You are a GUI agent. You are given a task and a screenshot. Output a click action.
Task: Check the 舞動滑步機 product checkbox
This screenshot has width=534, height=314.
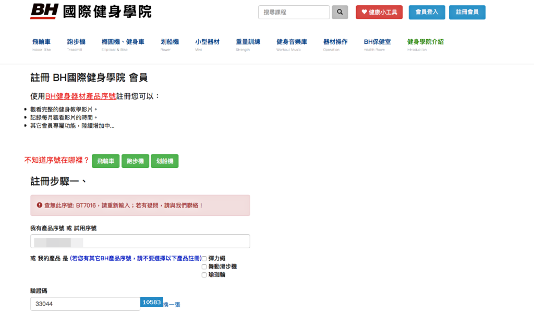(204, 267)
